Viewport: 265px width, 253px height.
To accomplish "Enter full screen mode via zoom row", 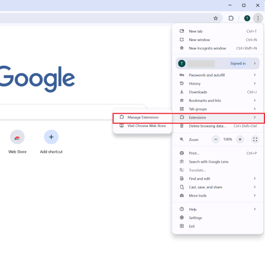I will coord(255,139).
